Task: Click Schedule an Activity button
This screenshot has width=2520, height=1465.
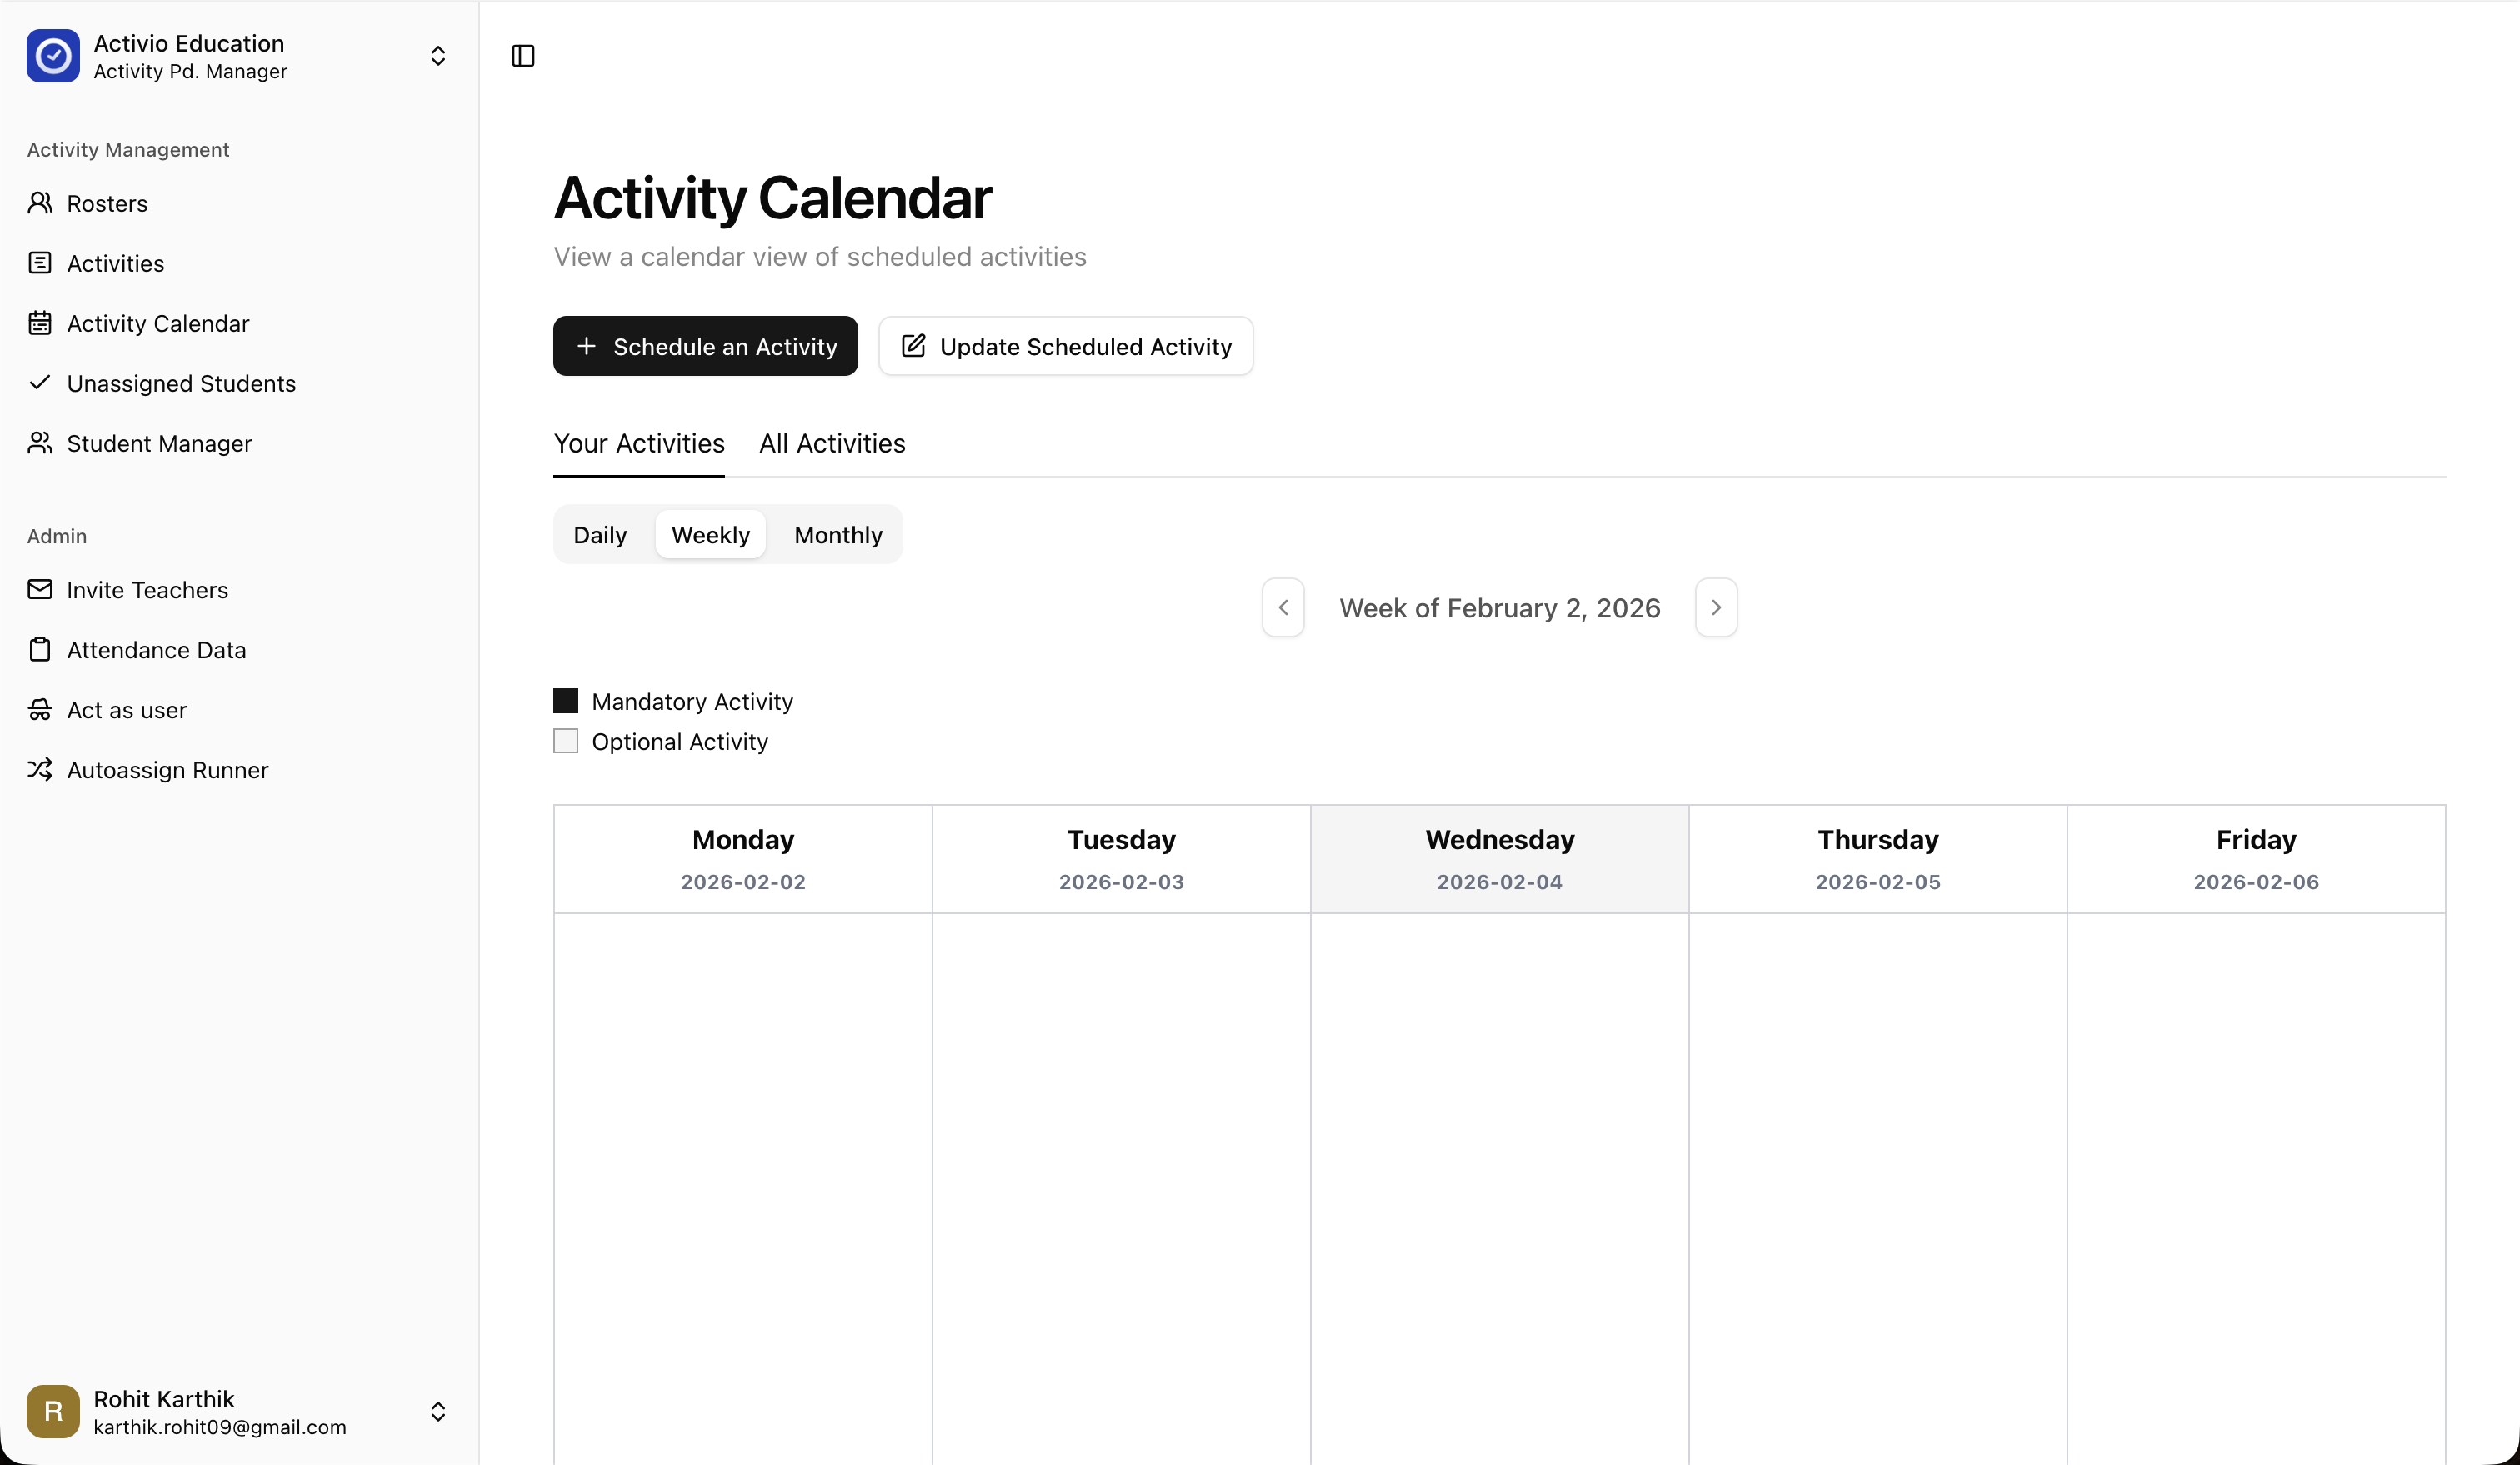Action: click(x=705, y=346)
